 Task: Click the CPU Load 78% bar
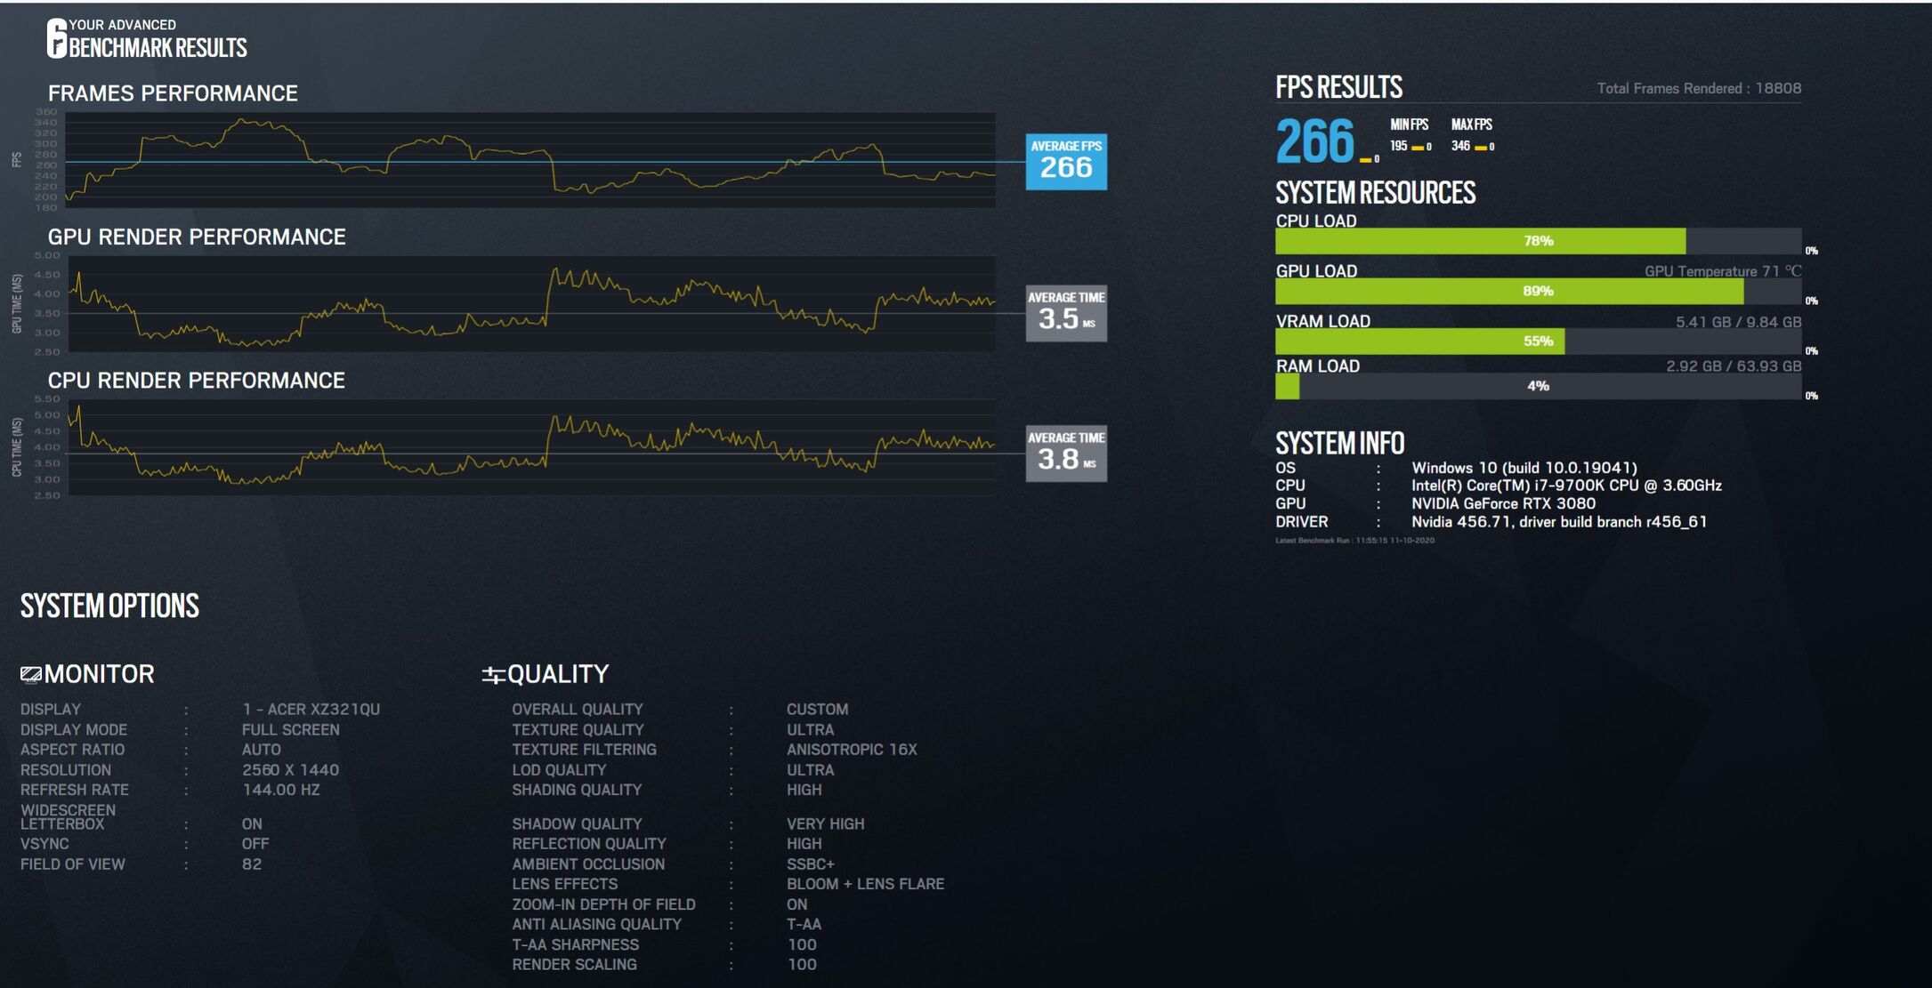point(1537,241)
